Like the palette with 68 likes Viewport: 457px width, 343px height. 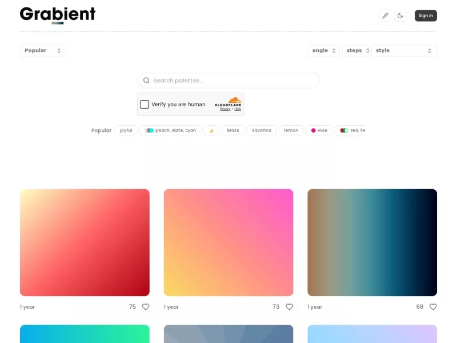coord(433,307)
